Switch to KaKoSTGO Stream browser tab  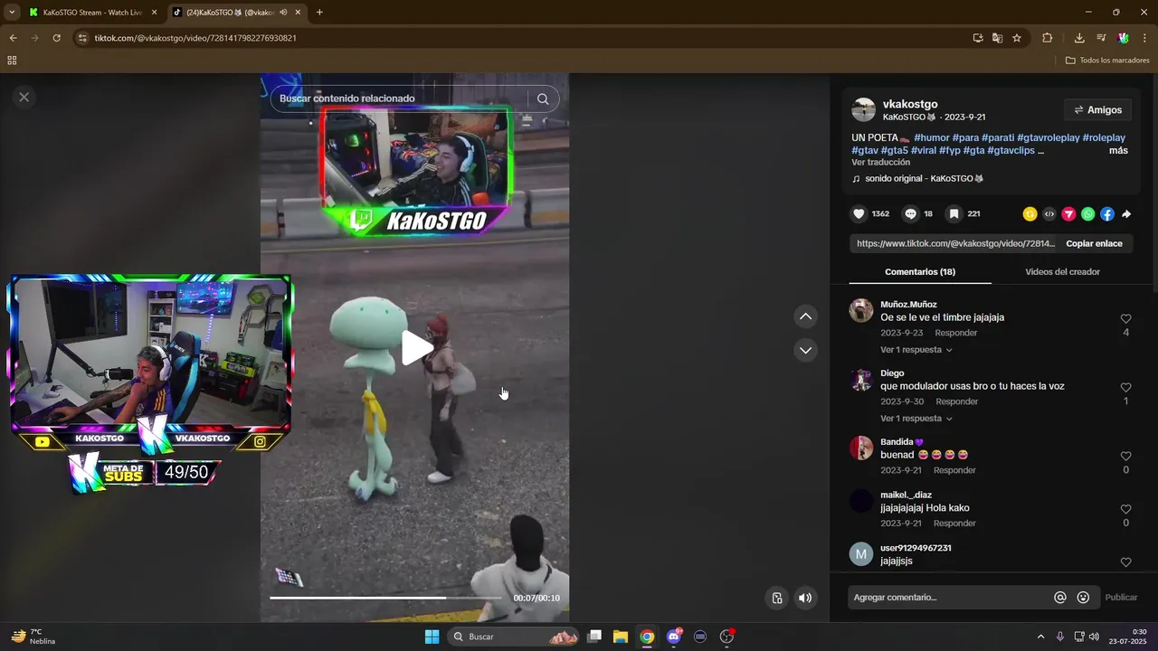(x=92, y=13)
